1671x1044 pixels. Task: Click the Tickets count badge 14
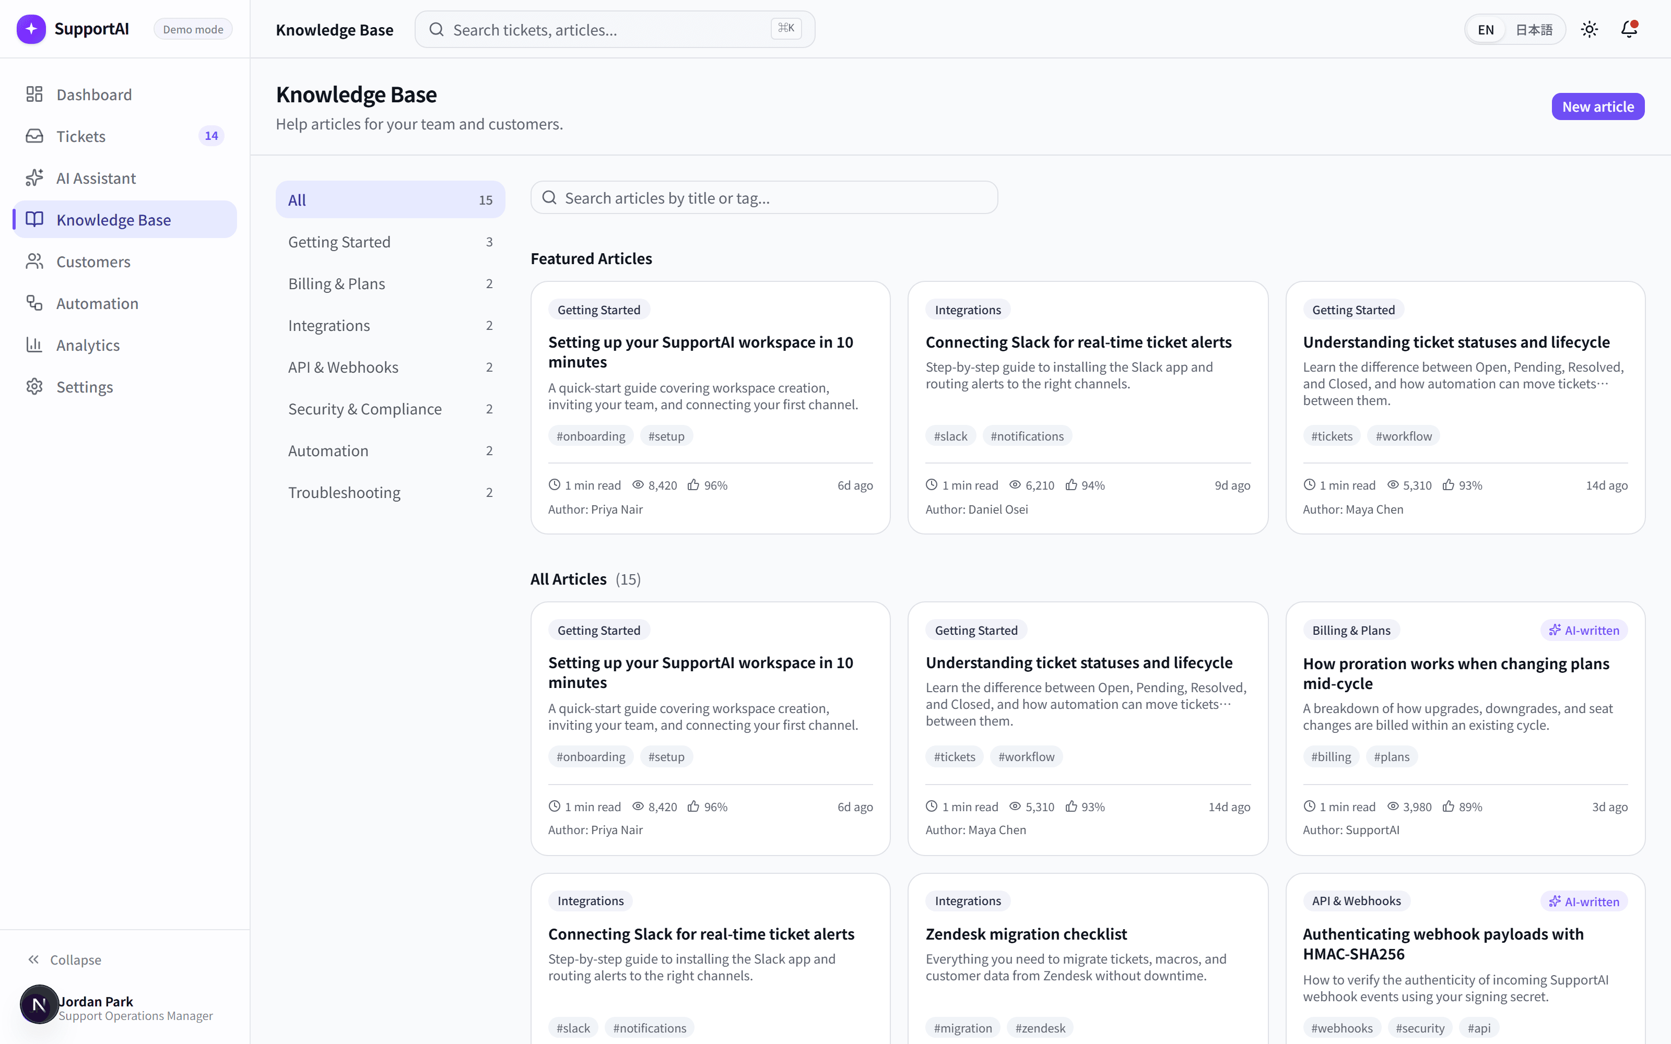211,136
